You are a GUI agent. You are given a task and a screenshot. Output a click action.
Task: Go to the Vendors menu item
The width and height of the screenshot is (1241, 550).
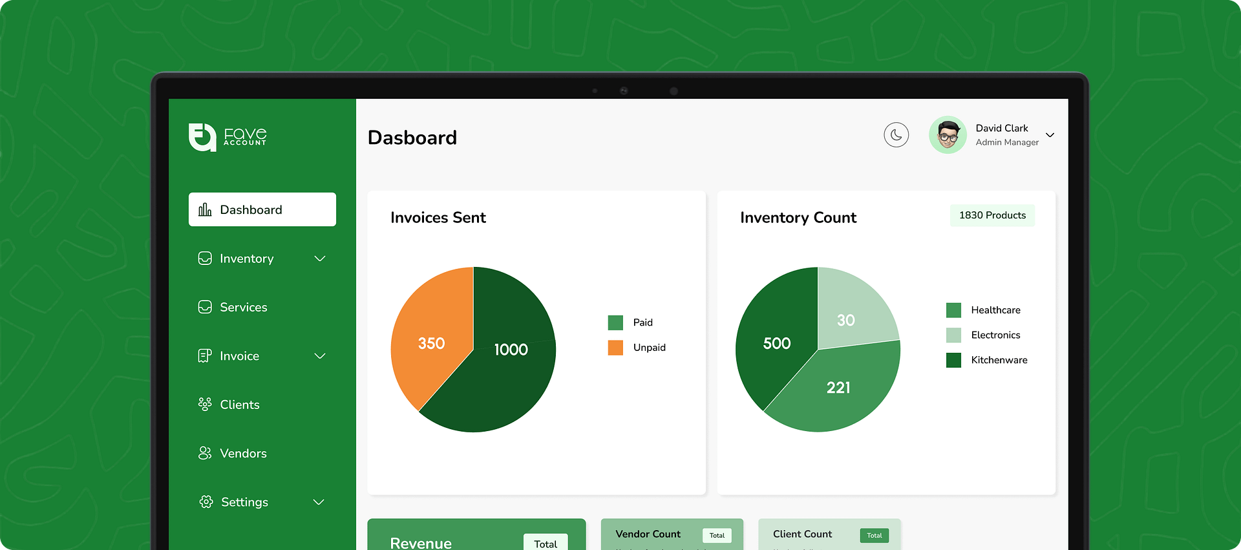(243, 453)
